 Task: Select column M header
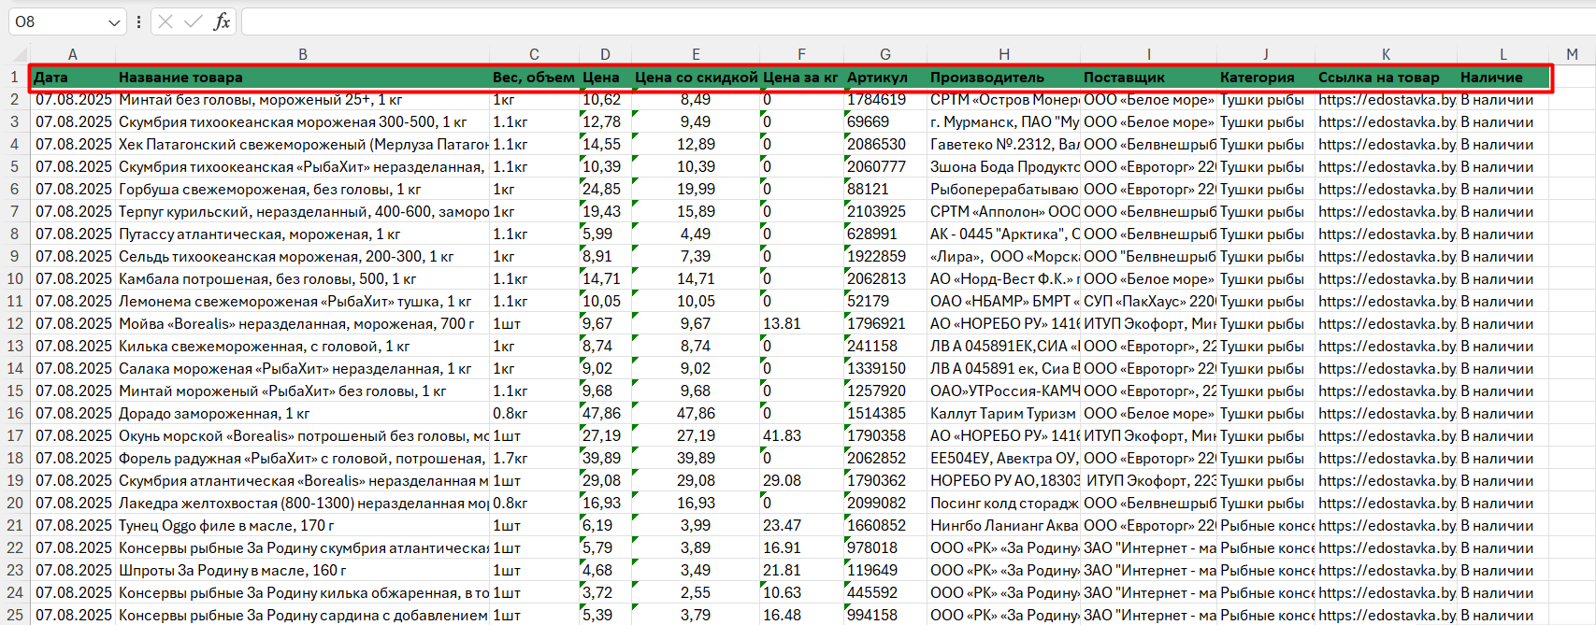[x=1572, y=54]
